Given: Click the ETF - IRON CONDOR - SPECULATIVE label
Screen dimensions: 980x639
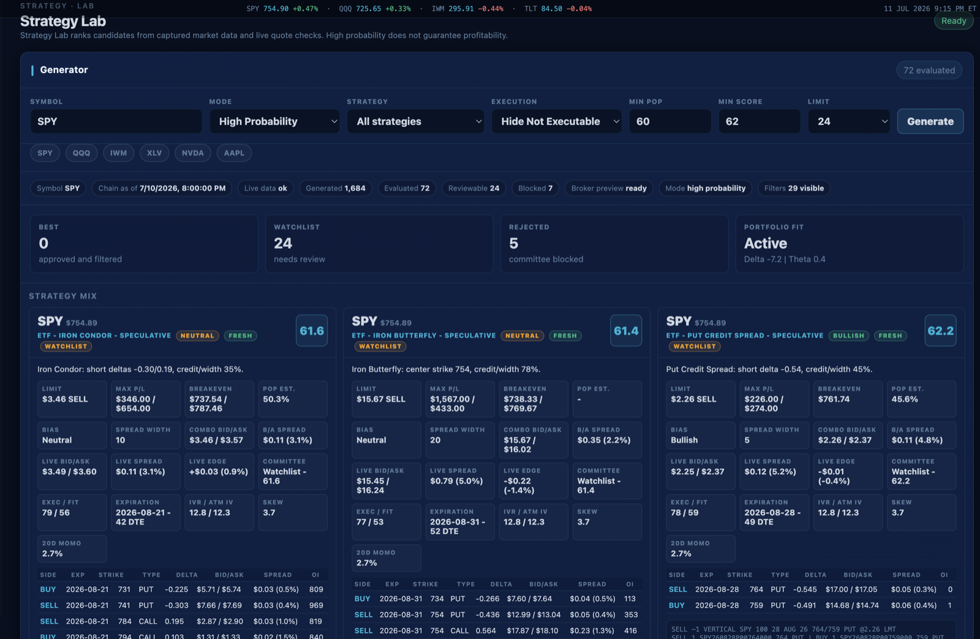Looking at the screenshot, I should coord(104,335).
